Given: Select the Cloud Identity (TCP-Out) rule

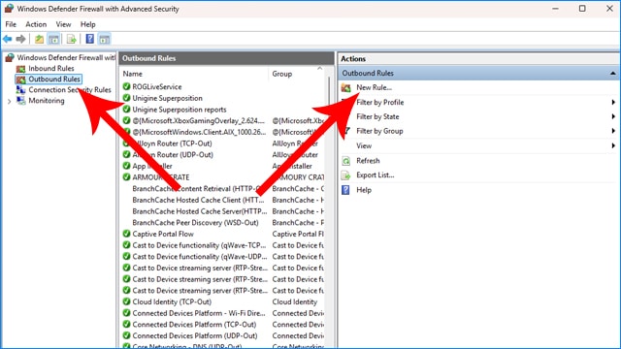Looking at the screenshot, I should tap(172, 301).
